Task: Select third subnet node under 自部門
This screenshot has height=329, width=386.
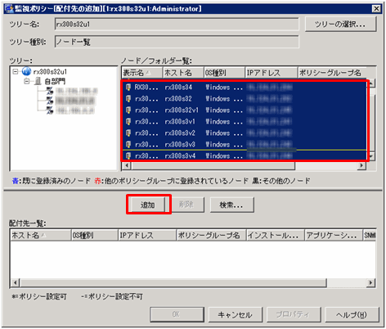Action: (70, 110)
